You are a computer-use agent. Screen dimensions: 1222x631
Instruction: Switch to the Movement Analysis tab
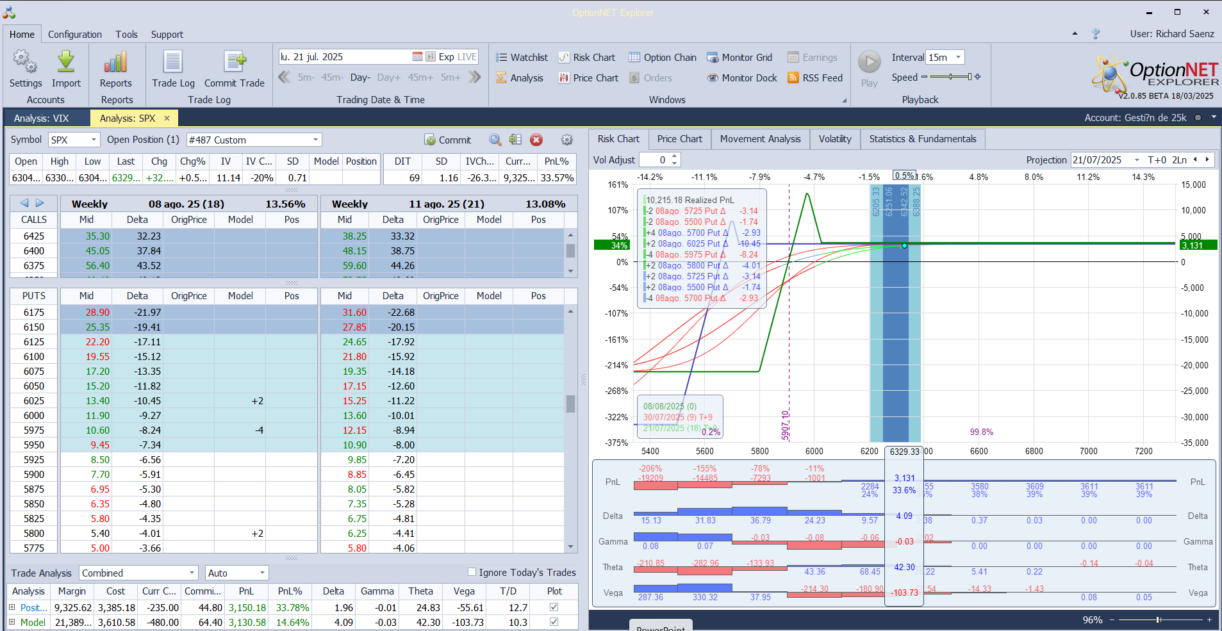pyautogui.click(x=760, y=139)
